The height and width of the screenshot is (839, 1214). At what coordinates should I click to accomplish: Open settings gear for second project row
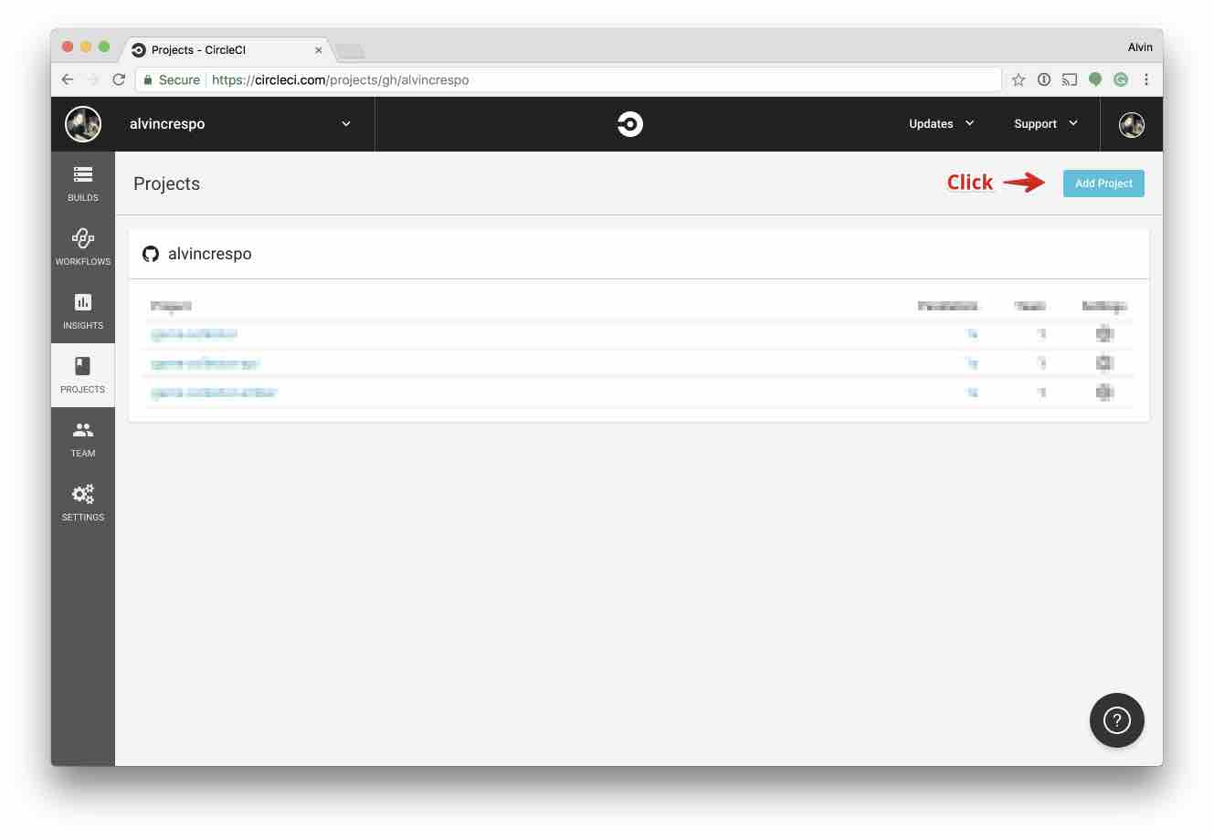click(x=1104, y=363)
